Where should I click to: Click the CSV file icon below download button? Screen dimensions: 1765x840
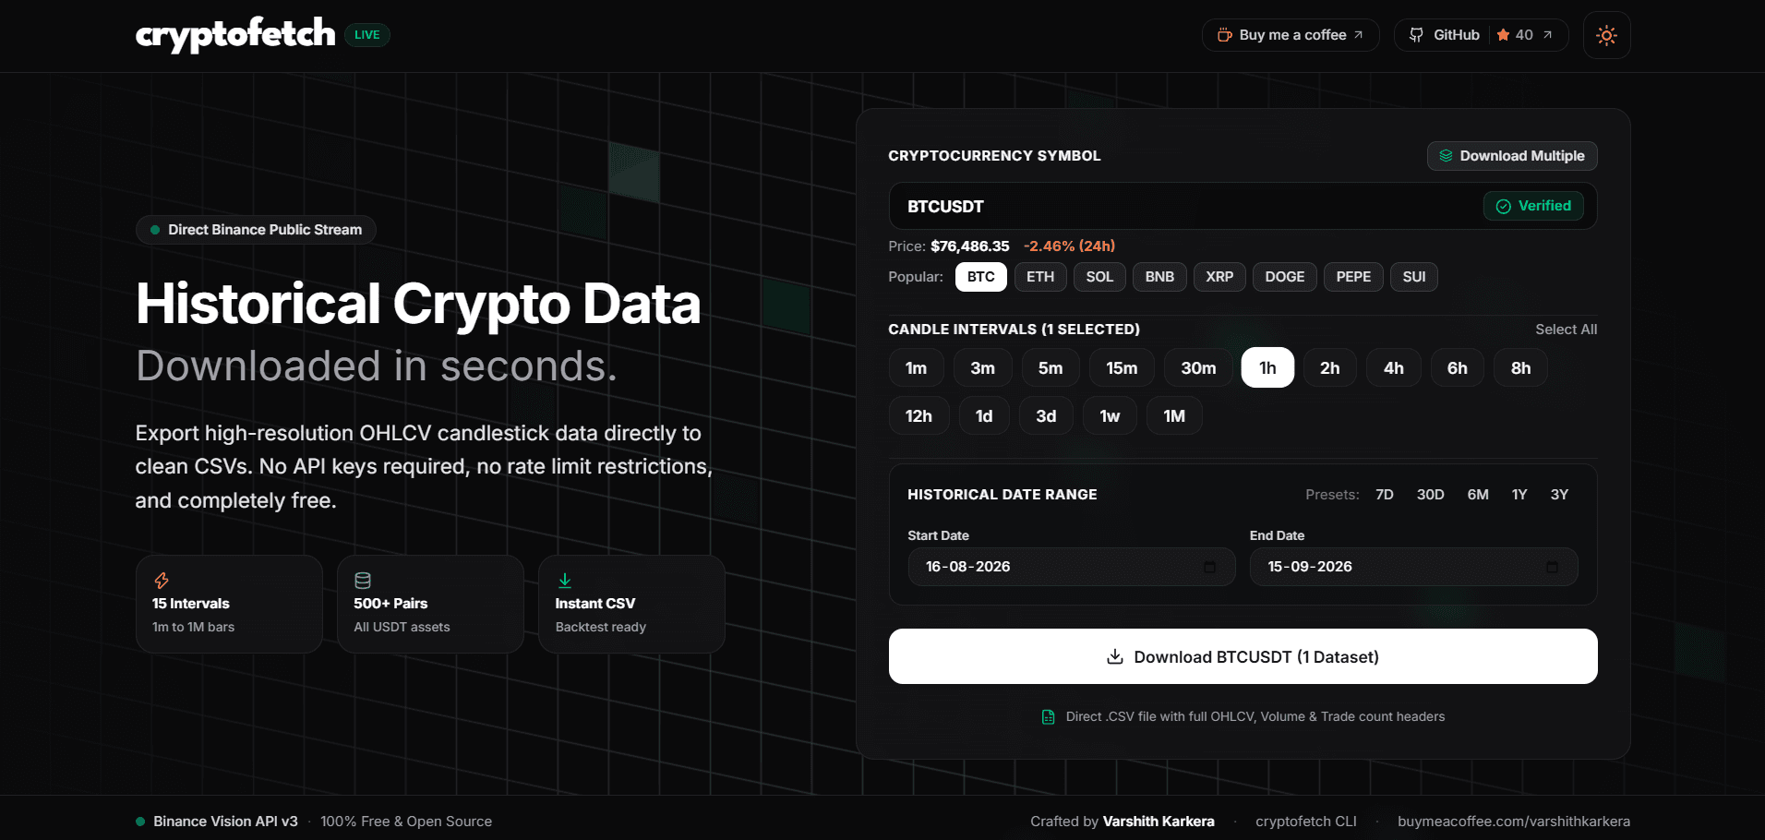coord(1048,717)
